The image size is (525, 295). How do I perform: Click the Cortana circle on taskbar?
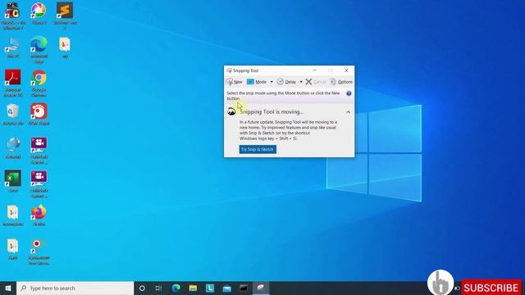click(x=142, y=288)
